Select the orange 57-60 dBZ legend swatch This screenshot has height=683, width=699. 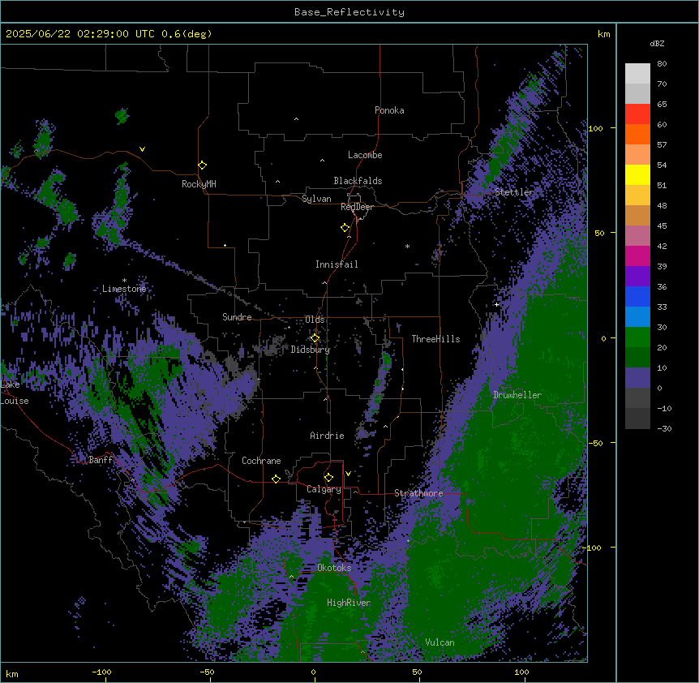tap(637, 134)
